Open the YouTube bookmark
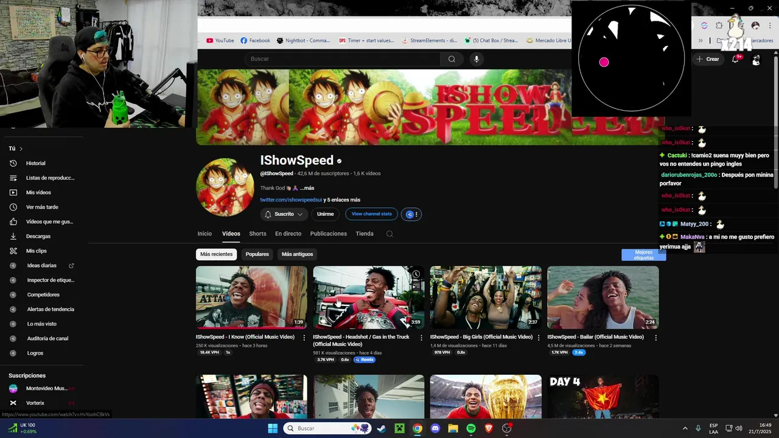This screenshot has height=438, width=779. click(220, 41)
